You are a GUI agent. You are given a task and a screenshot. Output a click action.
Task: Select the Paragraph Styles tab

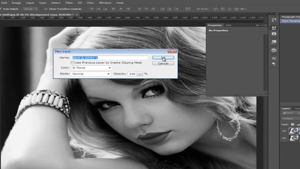coord(291,17)
